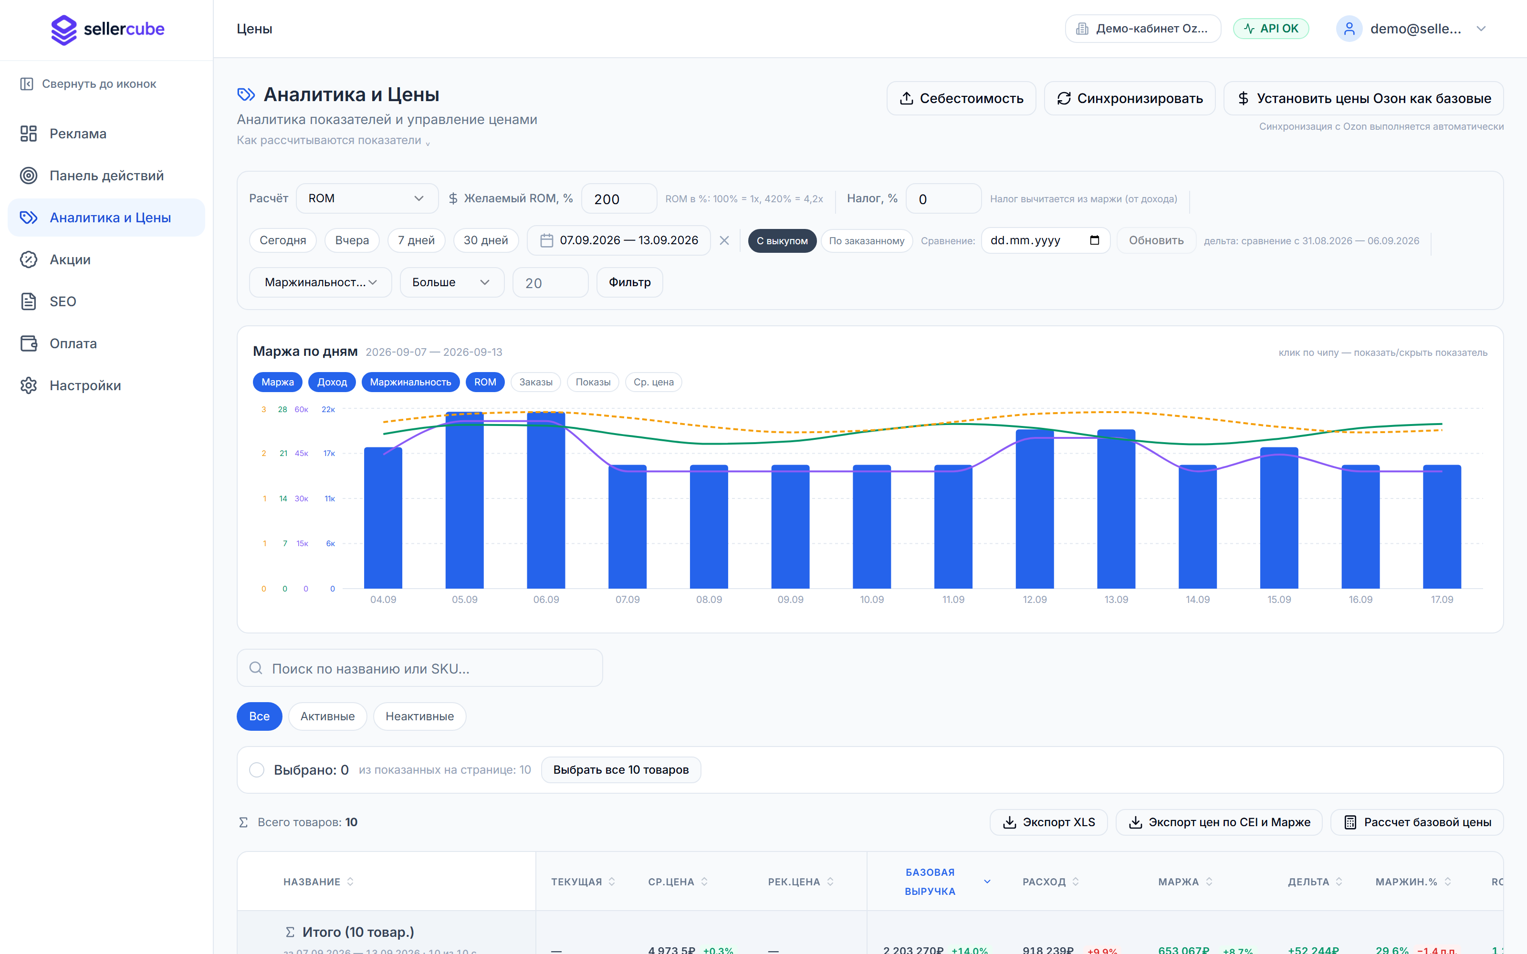The image size is (1527, 954).
Task: Click the API OK status badge
Action: 1271,29
